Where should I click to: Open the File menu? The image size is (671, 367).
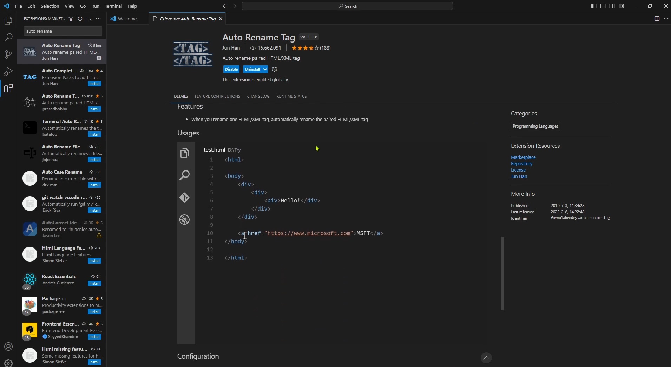pos(19,6)
